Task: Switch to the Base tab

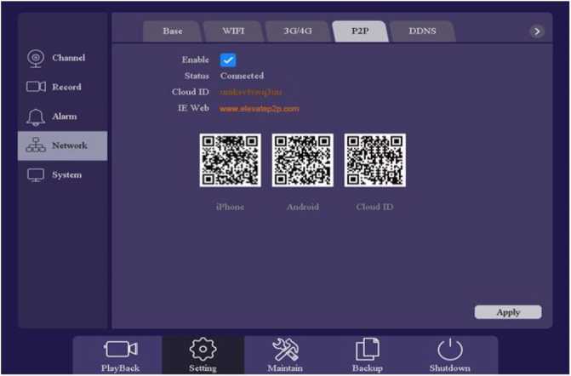Action: click(173, 31)
